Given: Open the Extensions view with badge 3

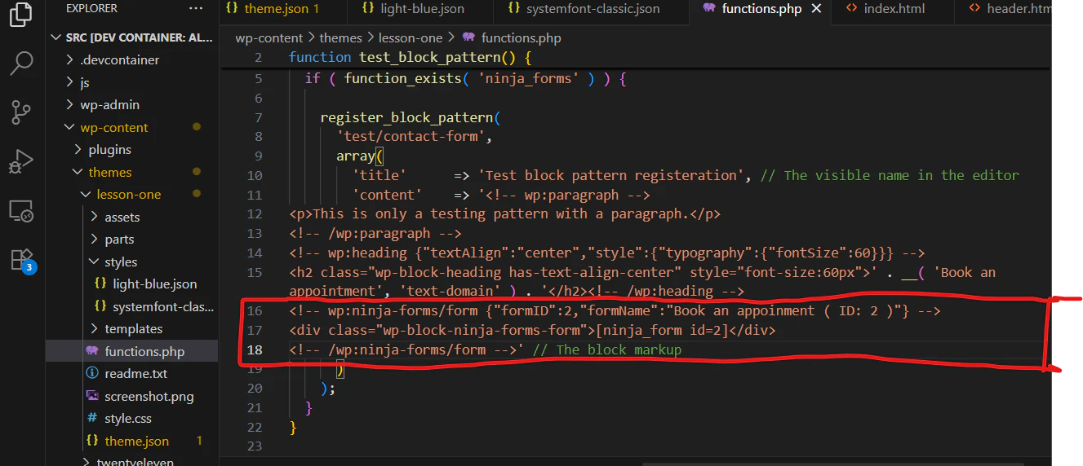Looking at the screenshot, I should point(22,260).
